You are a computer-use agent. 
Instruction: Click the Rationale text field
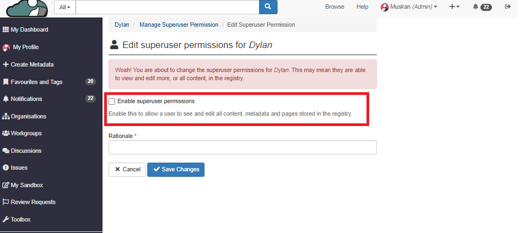(x=242, y=148)
